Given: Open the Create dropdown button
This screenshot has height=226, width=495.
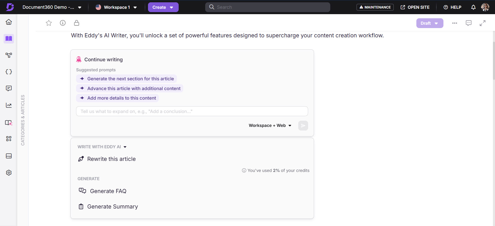Looking at the screenshot, I should (x=163, y=7).
